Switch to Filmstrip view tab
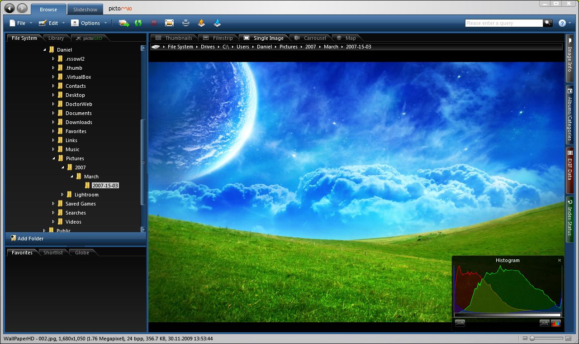Image resolution: width=579 pixels, height=344 pixels. pos(218,38)
